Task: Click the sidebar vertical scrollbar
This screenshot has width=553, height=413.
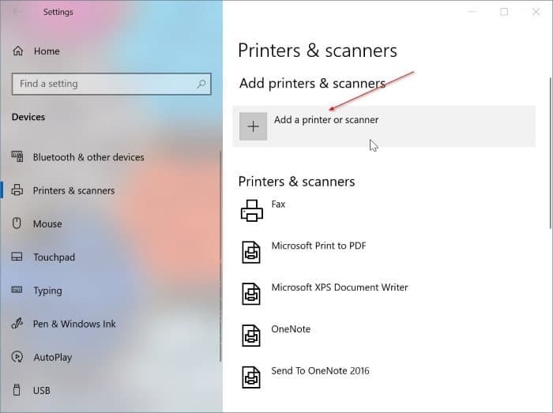Action: click(220, 256)
